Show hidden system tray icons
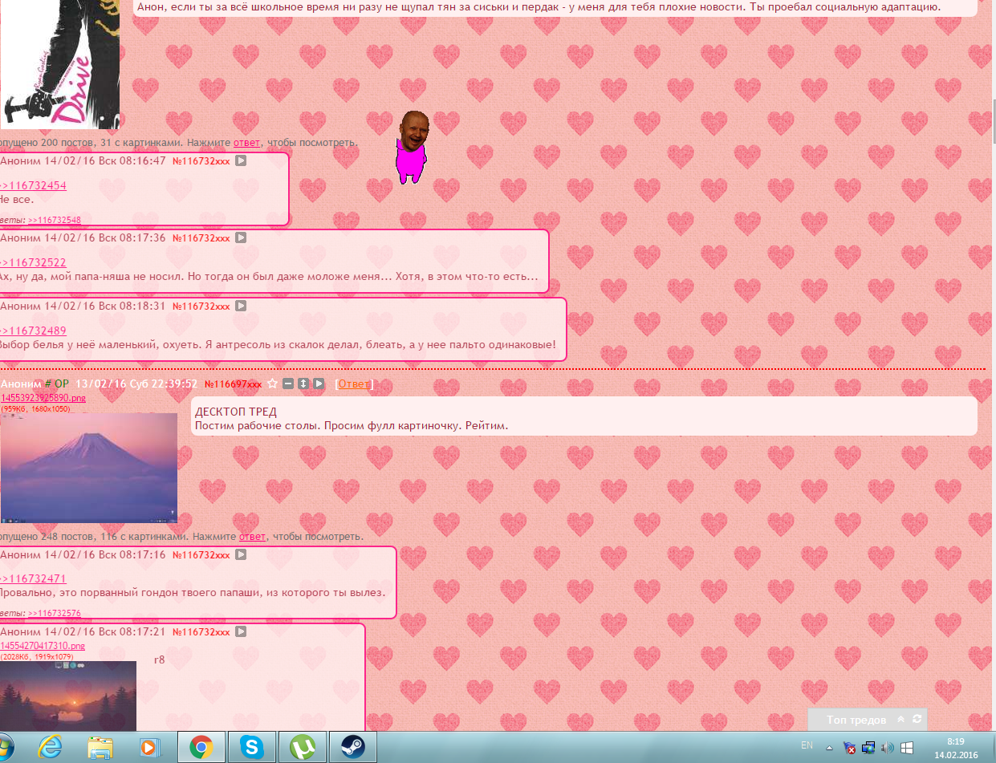 [830, 746]
